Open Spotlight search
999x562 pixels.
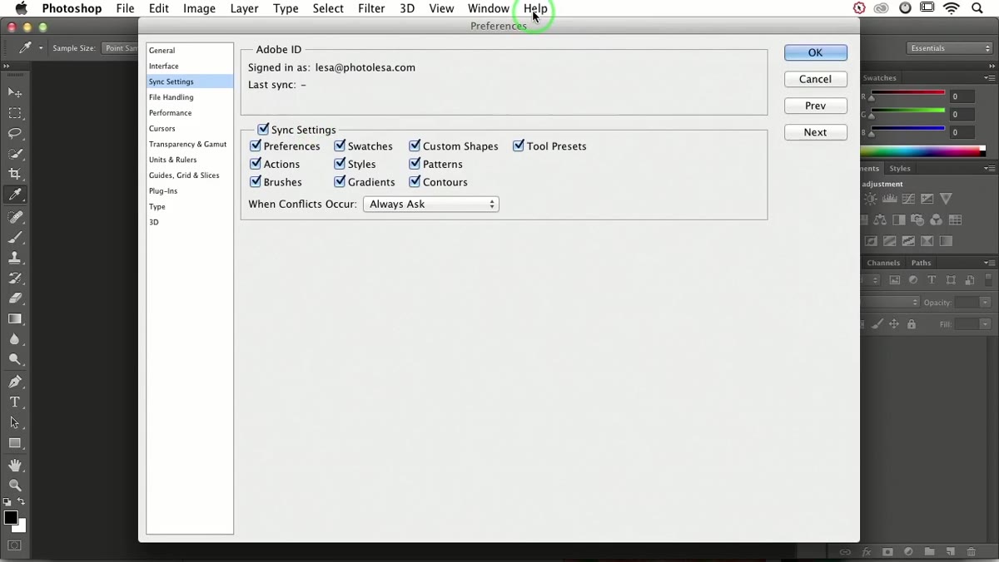(977, 8)
